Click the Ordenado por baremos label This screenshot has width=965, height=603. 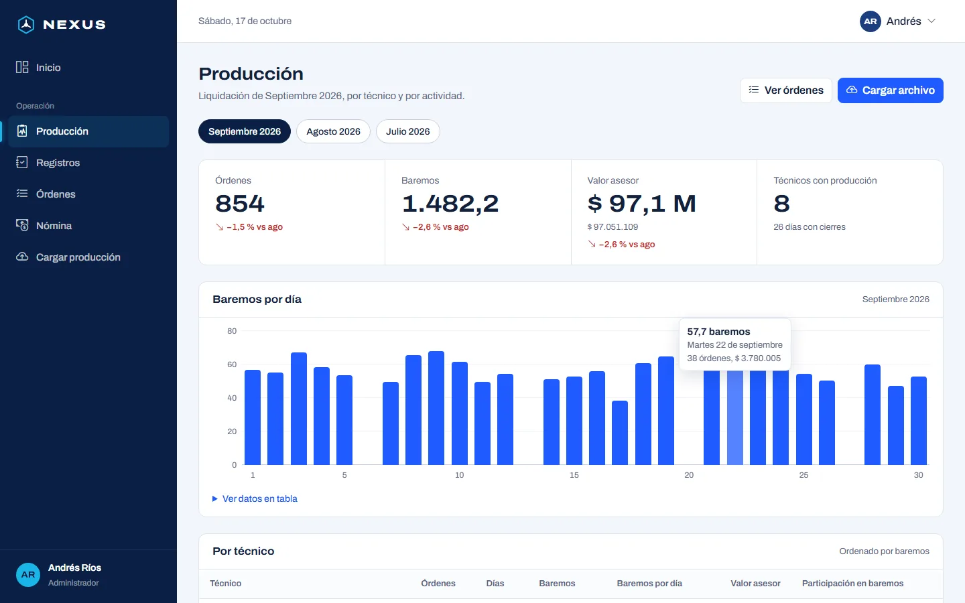click(x=884, y=551)
